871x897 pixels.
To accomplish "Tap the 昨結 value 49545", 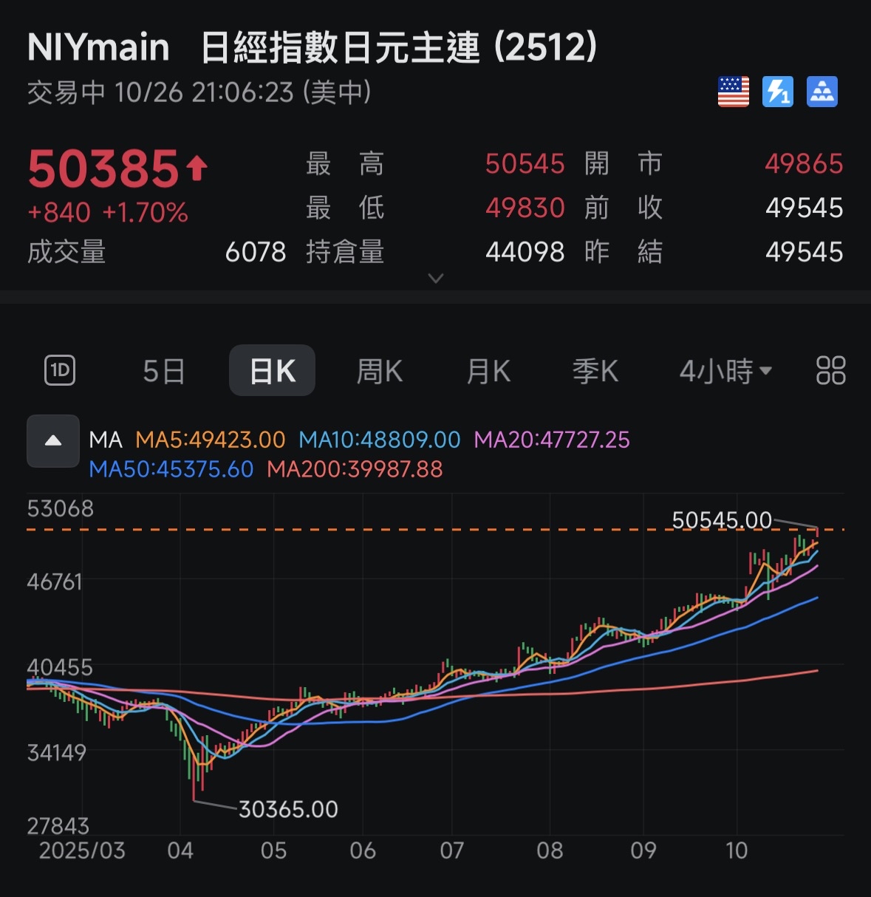I will tap(804, 252).
